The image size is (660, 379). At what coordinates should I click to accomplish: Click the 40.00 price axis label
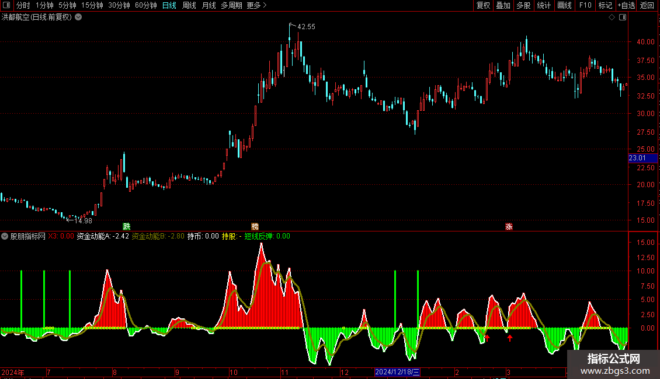click(645, 41)
